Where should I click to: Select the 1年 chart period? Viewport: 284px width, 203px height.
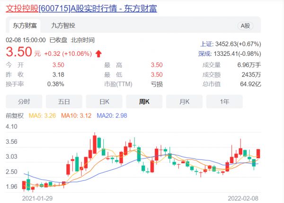click(225, 101)
